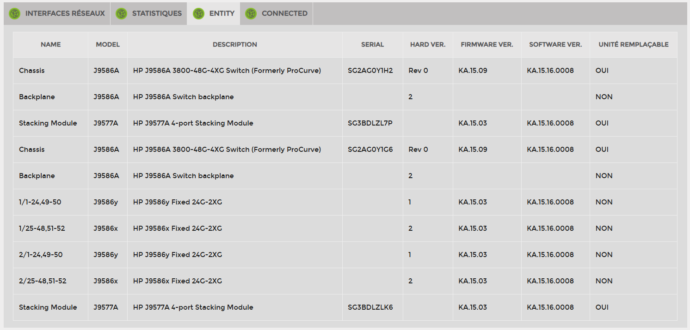Click the DESCRIPTION column header
Image resolution: width=690 pixels, height=330 pixels.
[x=235, y=45]
